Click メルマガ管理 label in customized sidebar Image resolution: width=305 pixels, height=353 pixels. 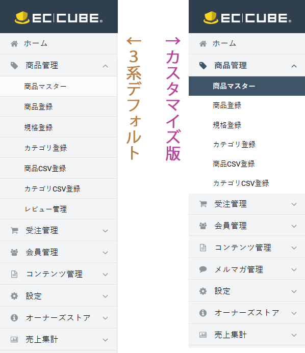point(239,269)
